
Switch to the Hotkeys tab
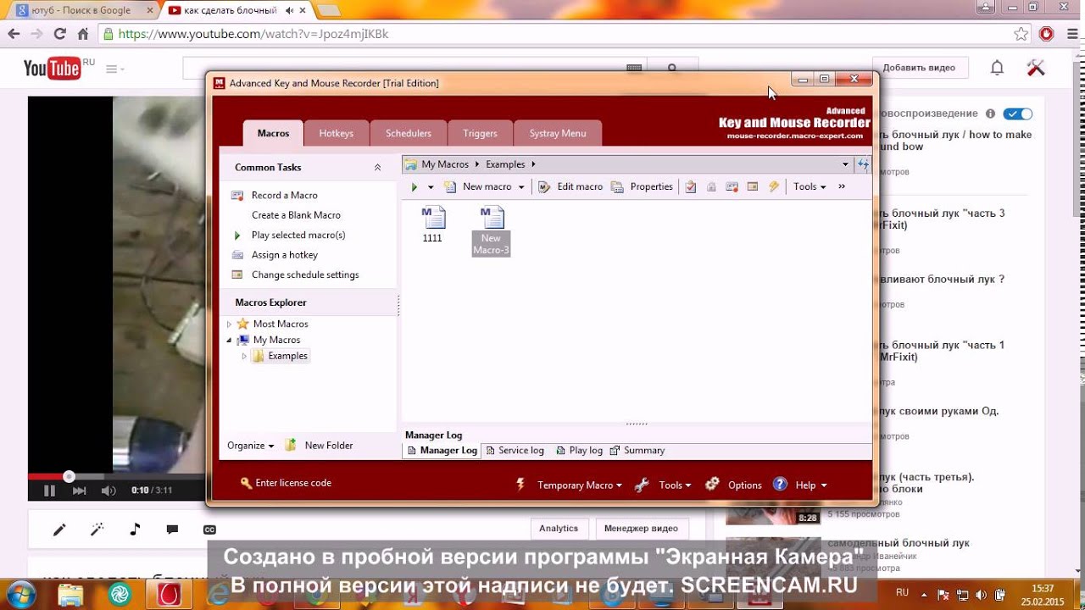click(x=337, y=134)
